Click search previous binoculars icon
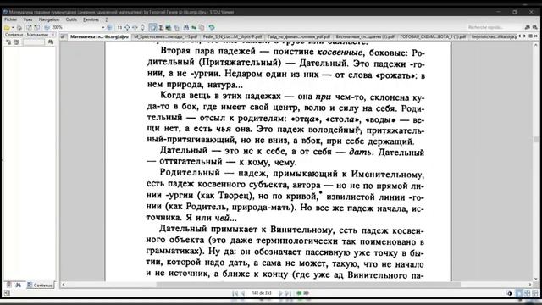Viewport: 542px width, 305px height. [528, 27]
